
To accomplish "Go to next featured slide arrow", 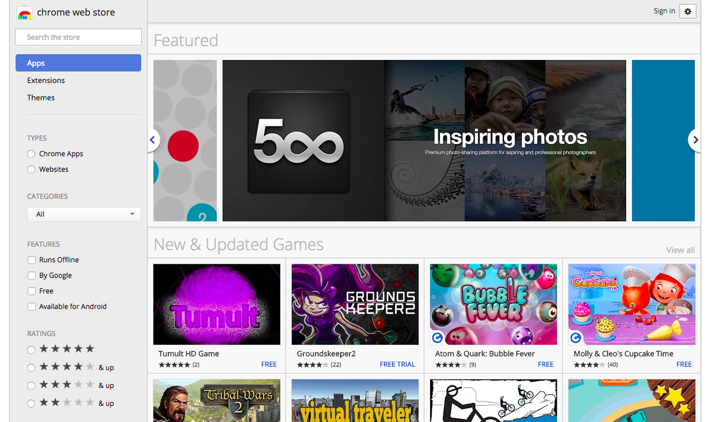I will tap(695, 140).
